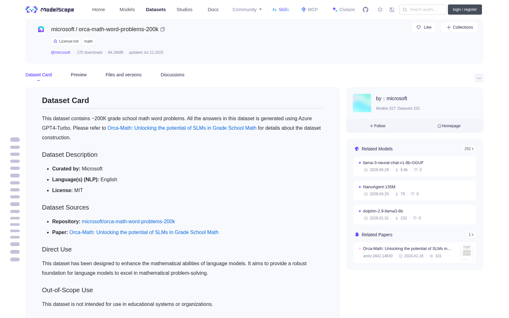Image resolution: width=509 pixels, height=318 pixels.
Task: Switch to the Files and versions tab
Action: pos(123,75)
